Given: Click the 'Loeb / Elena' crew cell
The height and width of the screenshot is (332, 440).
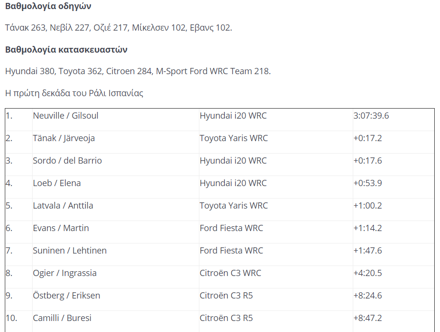Looking at the screenshot, I should [x=57, y=183].
